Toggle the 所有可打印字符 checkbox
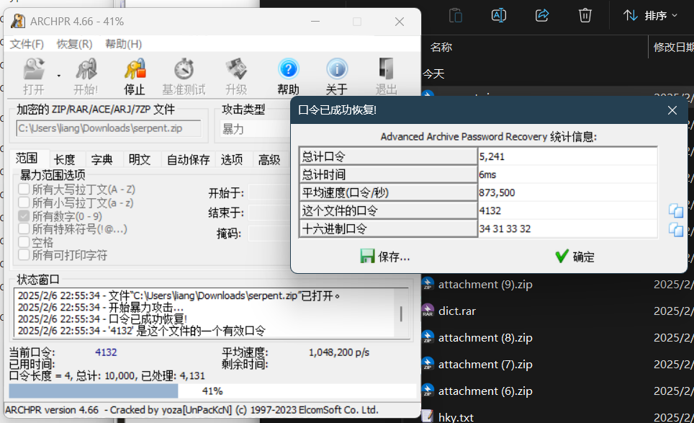The height and width of the screenshot is (423, 694). pyautogui.click(x=24, y=254)
